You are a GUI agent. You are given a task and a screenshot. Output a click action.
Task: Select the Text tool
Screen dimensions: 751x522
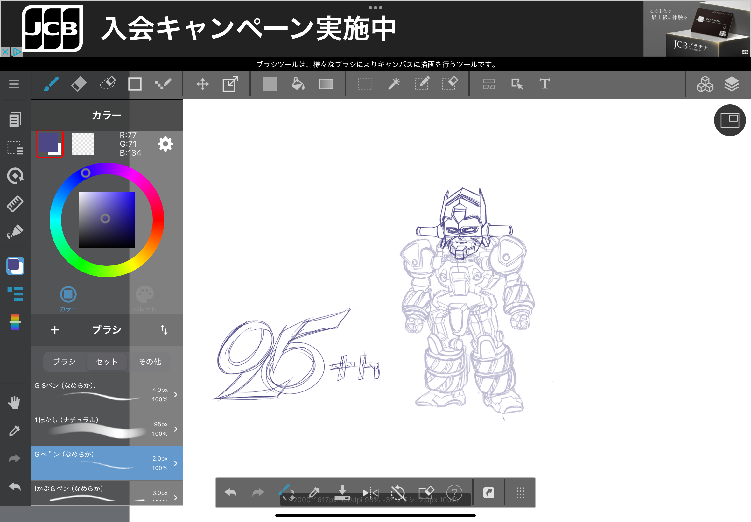544,84
